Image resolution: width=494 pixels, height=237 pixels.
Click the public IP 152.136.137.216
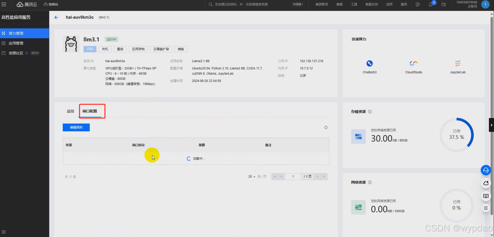coord(312,61)
